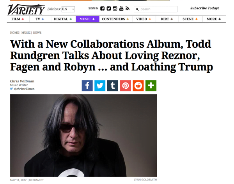Open the Editions U.S dropdown
This screenshot has width=234, height=184.
pyautogui.click(x=68, y=9)
